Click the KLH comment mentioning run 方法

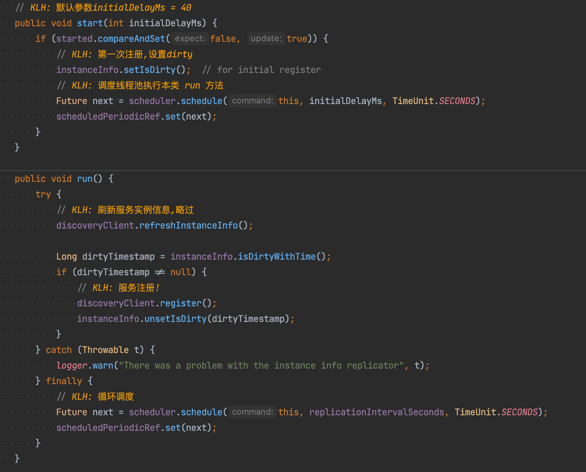(140, 85)
